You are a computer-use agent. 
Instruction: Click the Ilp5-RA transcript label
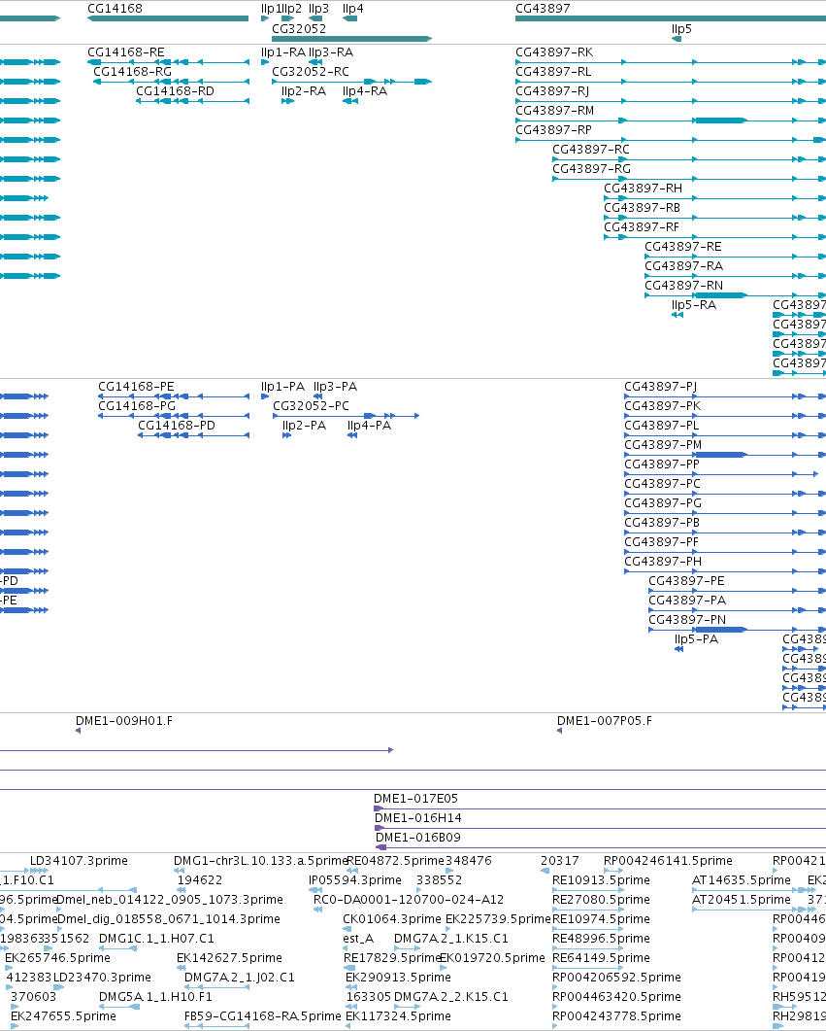[x=694, y=305]
